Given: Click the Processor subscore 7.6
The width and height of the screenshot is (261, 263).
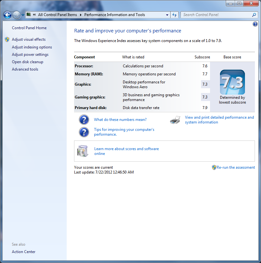Looking at the screenshot, I should [x=205, y=66].
